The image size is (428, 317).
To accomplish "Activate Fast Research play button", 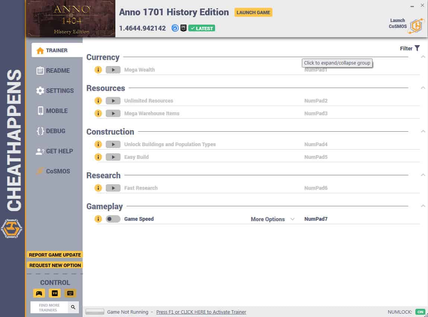I will tap(113, 188).
